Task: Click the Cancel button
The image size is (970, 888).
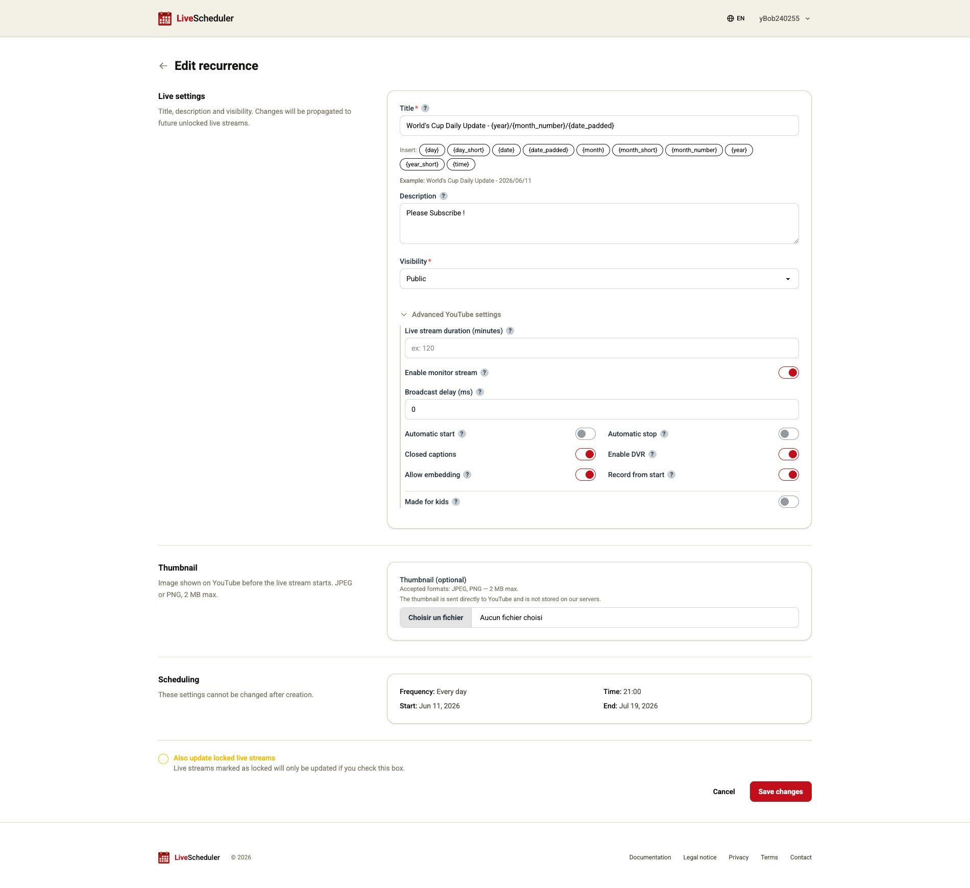Action: [x=723, y=792]
